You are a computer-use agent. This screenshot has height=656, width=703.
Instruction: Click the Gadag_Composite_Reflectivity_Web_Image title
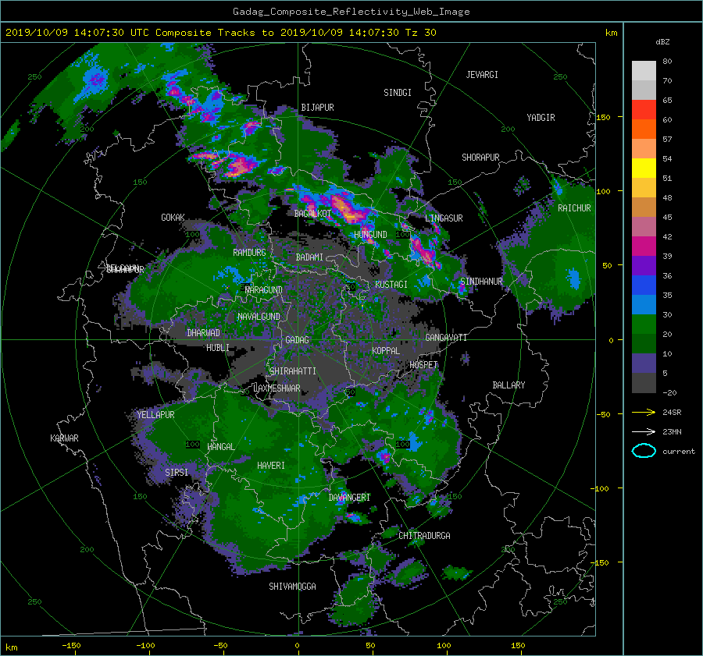(x=351, y=12)
